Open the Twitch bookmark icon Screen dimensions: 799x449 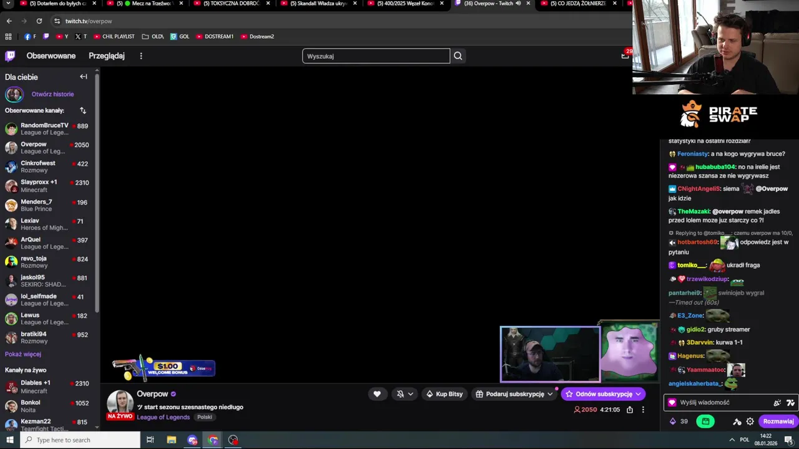46,37
